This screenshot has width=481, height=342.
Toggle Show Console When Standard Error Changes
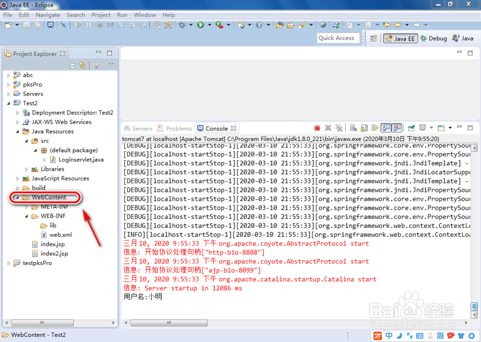(397, 127)
